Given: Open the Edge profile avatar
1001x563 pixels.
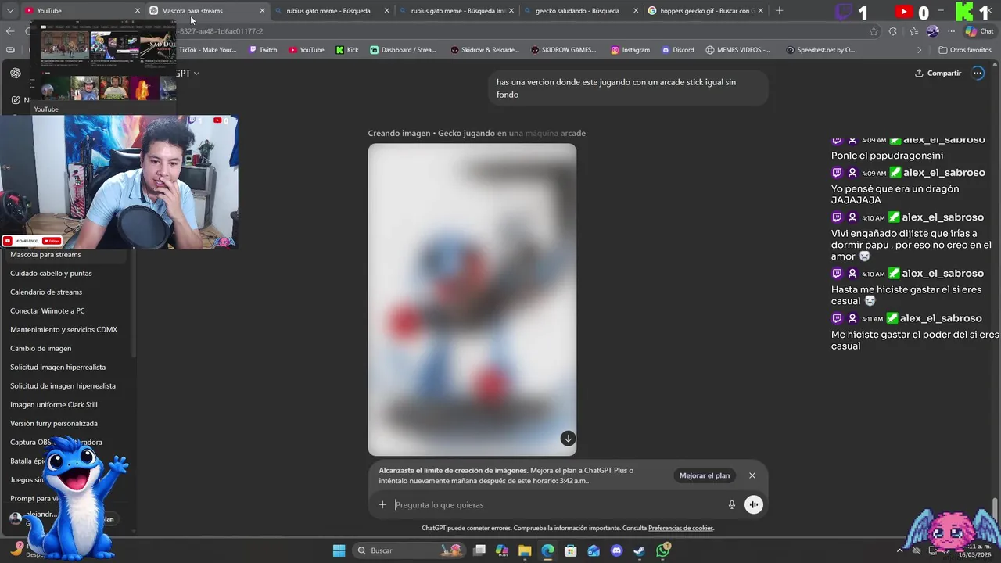Looking at the screenshot, I should [x=932, y=31].
